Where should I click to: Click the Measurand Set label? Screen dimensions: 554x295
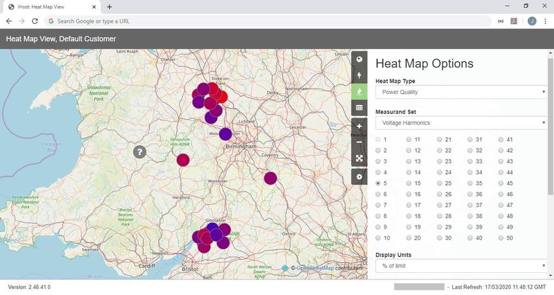pyautogui.click(x=396, y=112)
